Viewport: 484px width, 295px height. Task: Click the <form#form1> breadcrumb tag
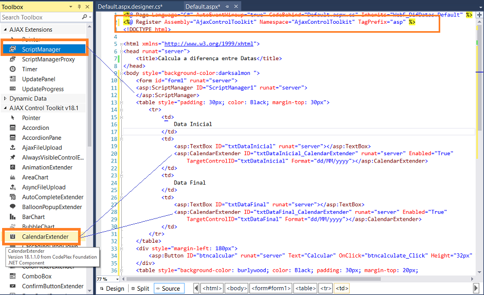[x=271, y=288]
